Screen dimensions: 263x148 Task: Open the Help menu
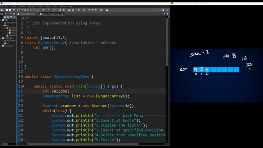[x=70, y=7]
